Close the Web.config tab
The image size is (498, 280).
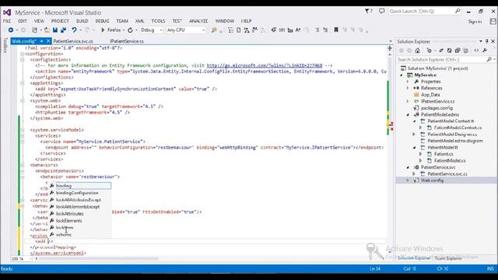click(48, 41)
